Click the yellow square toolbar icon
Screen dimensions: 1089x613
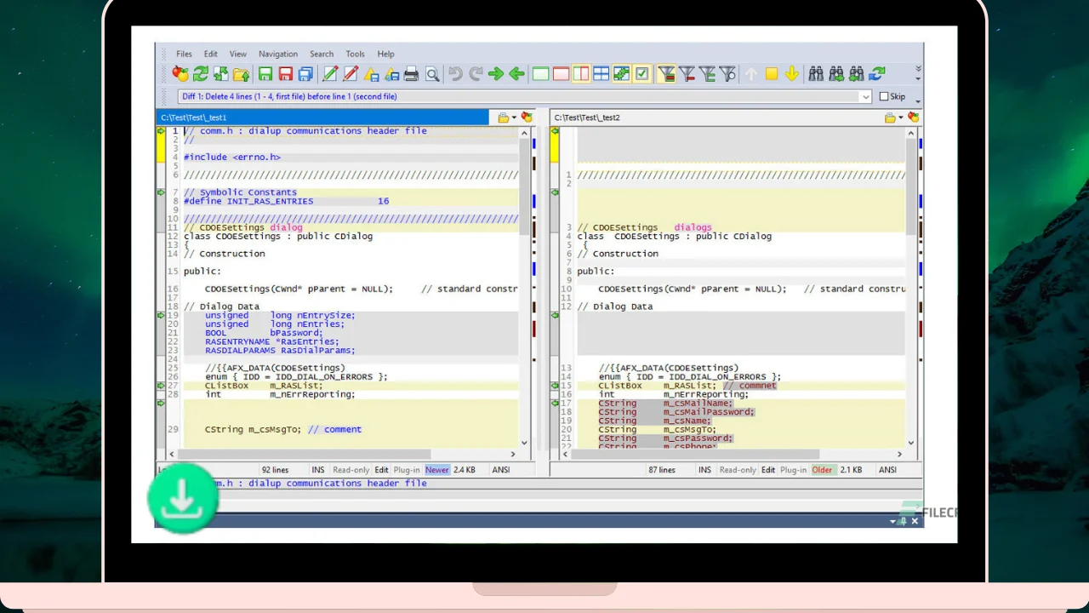772,74
